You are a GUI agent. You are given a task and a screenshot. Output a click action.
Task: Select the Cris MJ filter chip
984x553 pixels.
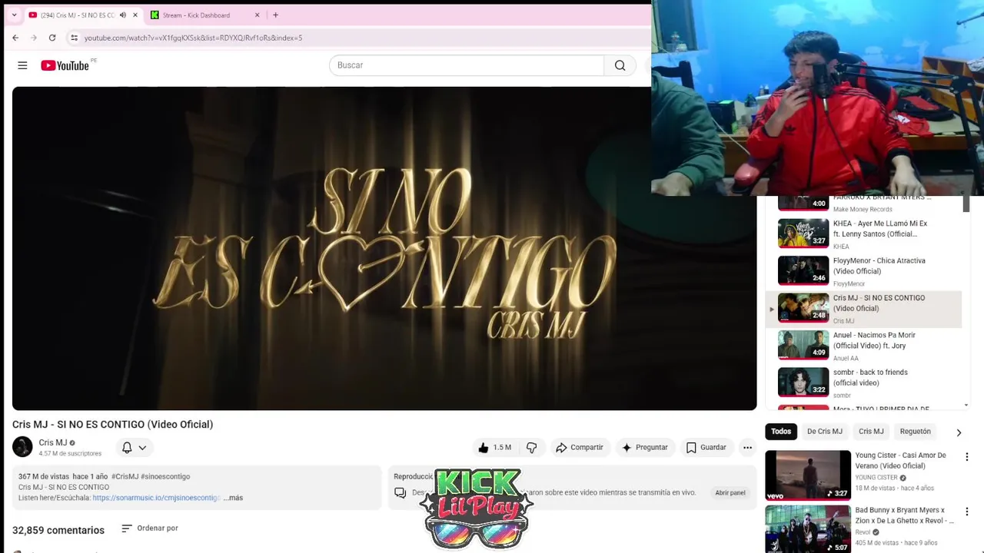(x=871, y=432)
